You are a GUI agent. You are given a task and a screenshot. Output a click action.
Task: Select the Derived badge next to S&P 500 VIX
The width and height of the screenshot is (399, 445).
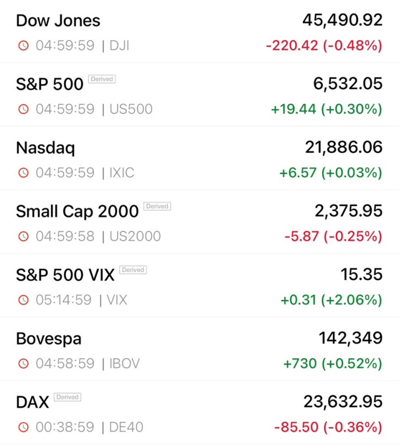pos(133,270)
